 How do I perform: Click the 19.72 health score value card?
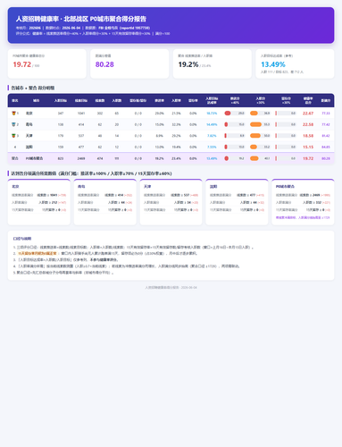46,63
